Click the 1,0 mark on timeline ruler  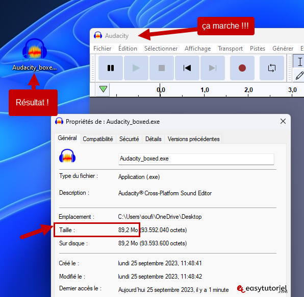tap(205, 90)
